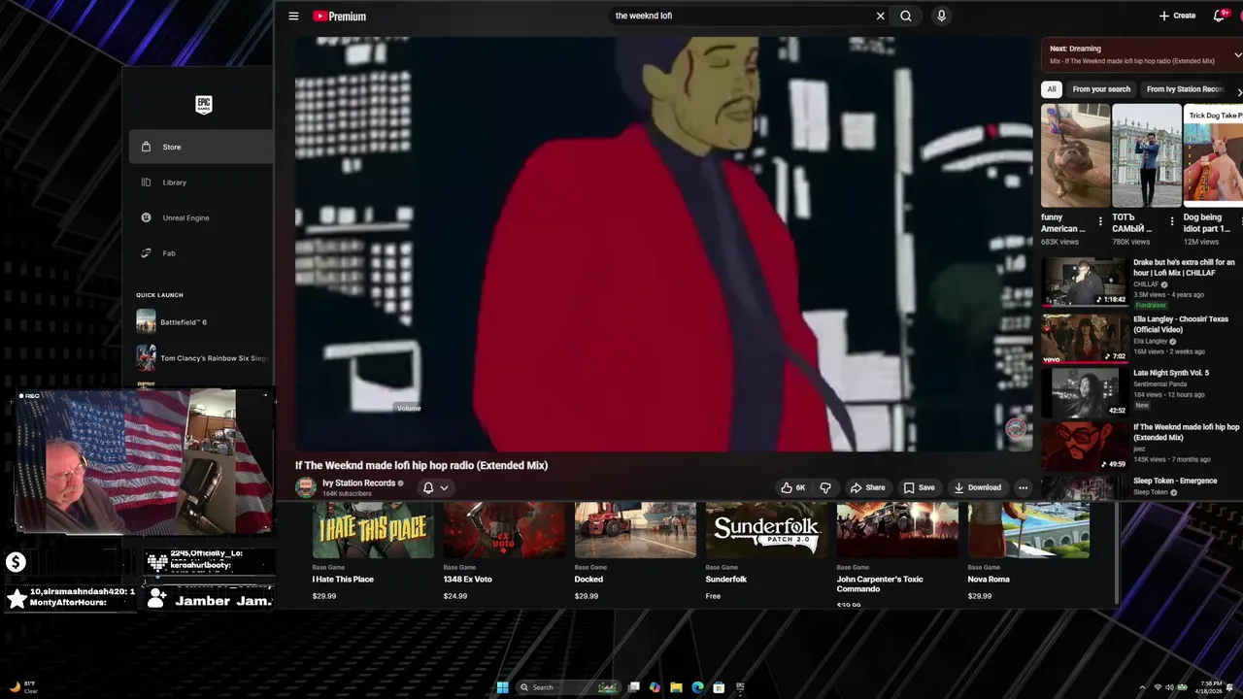The height and width of the screenshot is (699, 1243).
Task: Like the video with thumbs up 6K
Action: coord(793,487)
